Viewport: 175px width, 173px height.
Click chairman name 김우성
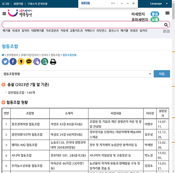[x=149, y=135]
